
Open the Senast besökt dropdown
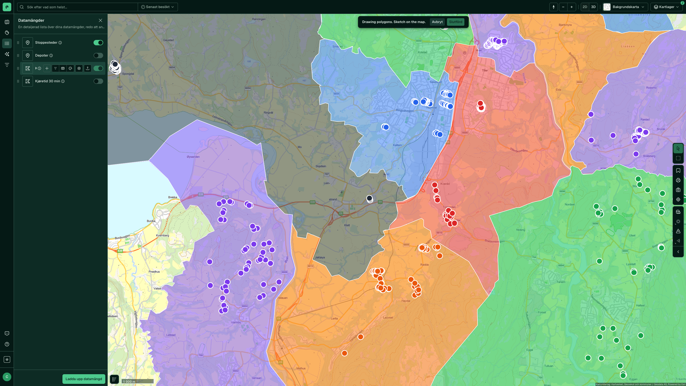tap(158, 7)
